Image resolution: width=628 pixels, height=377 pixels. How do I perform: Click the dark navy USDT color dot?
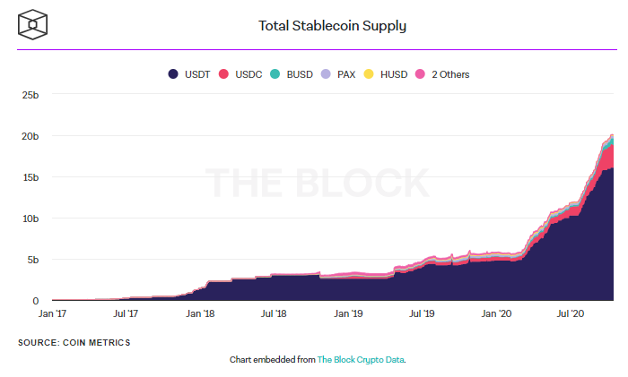pos(173,74)
